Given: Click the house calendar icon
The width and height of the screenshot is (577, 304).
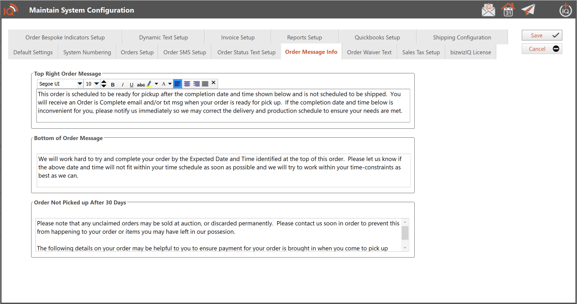Looking at the screenshot, I should [x=508, y=10].
